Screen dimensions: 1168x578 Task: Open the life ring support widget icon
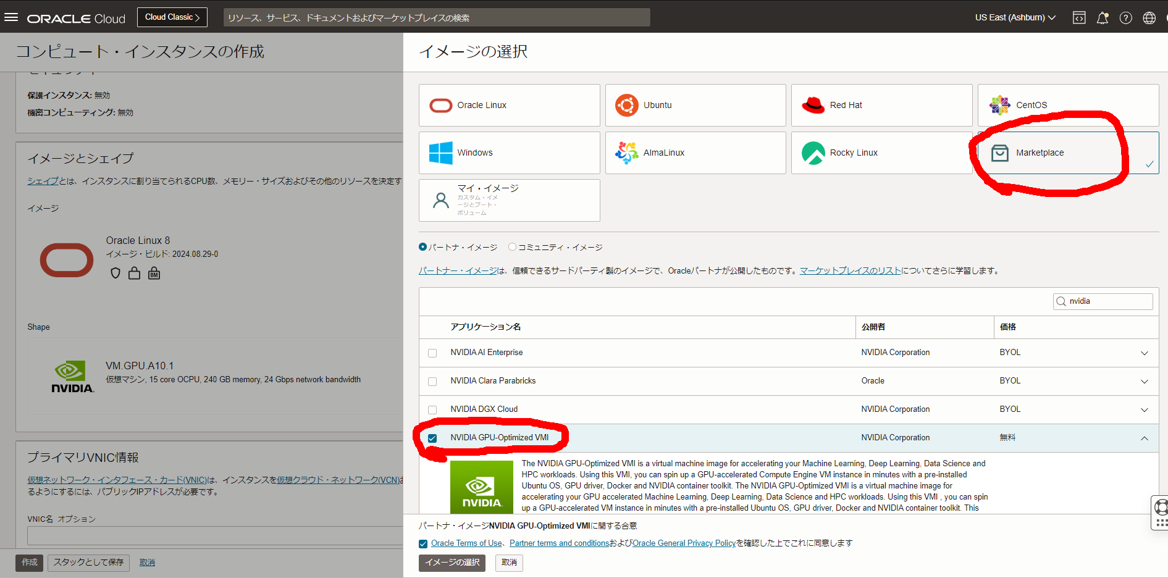pos(1161,508)
